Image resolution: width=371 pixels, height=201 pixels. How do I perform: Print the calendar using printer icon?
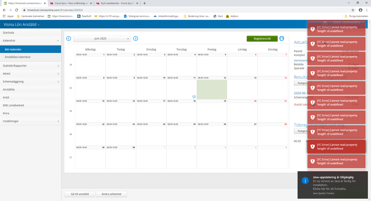[281, 38]
